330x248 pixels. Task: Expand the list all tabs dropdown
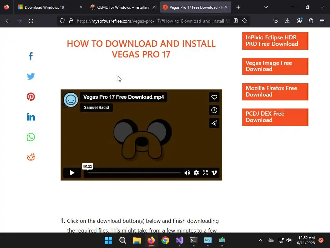tap(266, 7)
